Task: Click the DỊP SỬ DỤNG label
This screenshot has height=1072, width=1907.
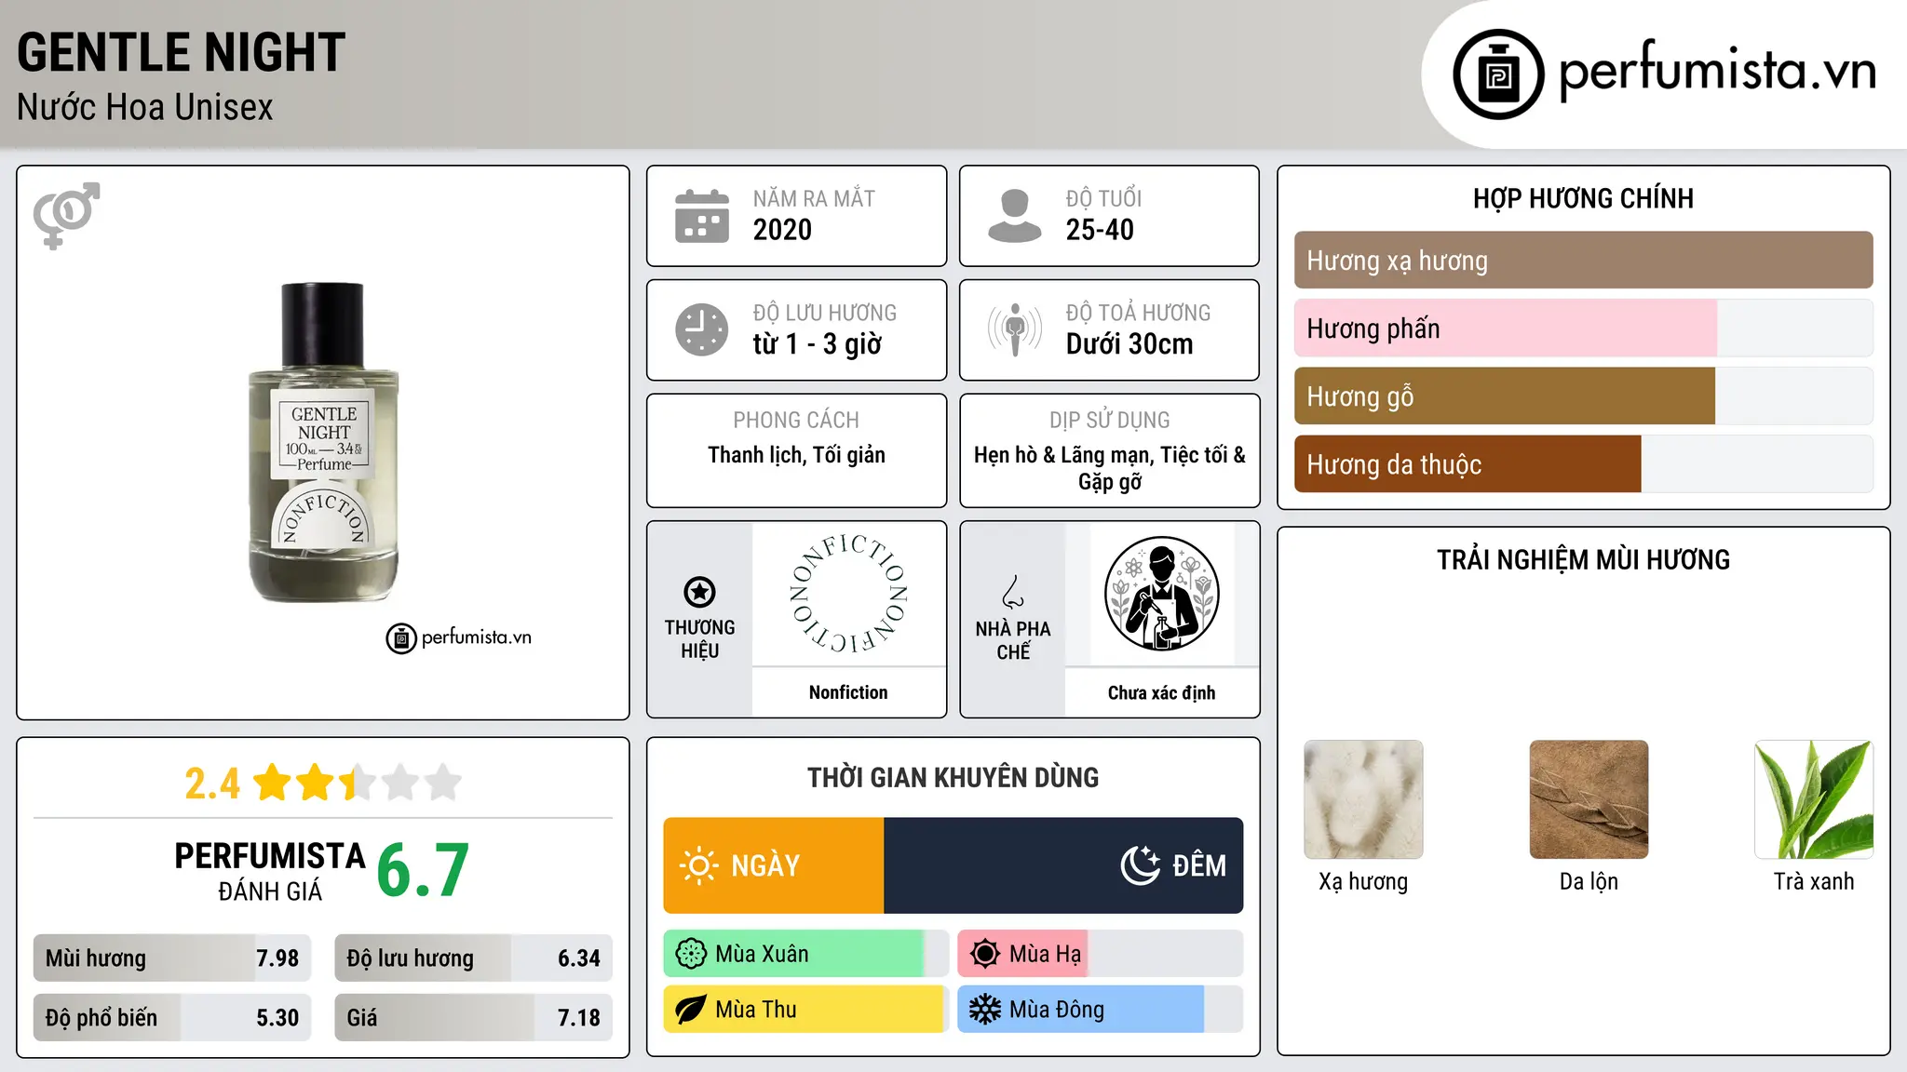Action: pyautogui.click(x=1109, y=421)
